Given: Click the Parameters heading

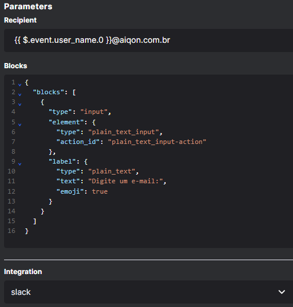Looking at the screenshot, I should 28,7.
